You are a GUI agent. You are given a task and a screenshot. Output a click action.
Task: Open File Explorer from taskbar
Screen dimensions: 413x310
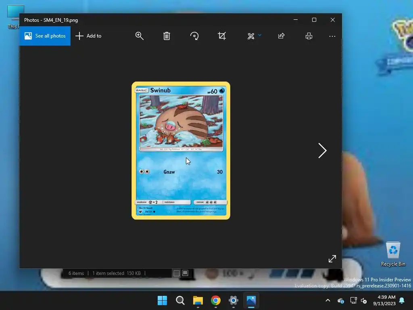point(198,300)
